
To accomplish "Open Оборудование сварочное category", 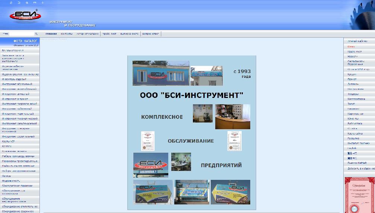I will tap(18, 212).
